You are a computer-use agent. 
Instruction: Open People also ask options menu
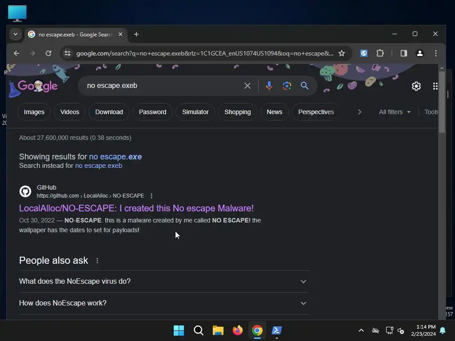(x=97, y=261)
